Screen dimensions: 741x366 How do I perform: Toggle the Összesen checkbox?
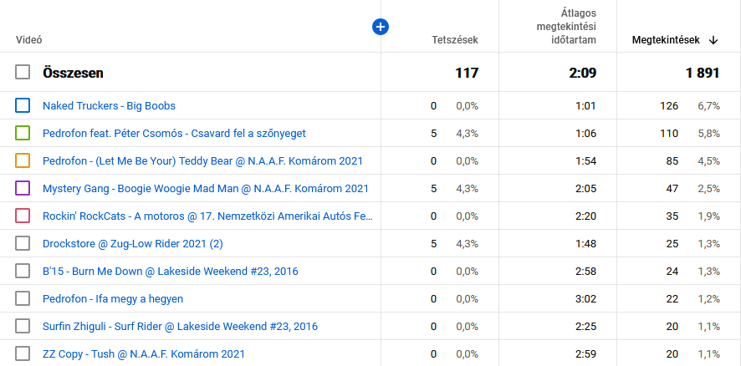(23, 73)
